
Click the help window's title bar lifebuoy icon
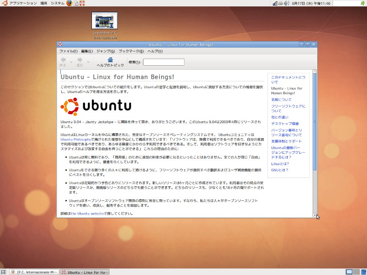pyautogui.click(x=60, y=44)
